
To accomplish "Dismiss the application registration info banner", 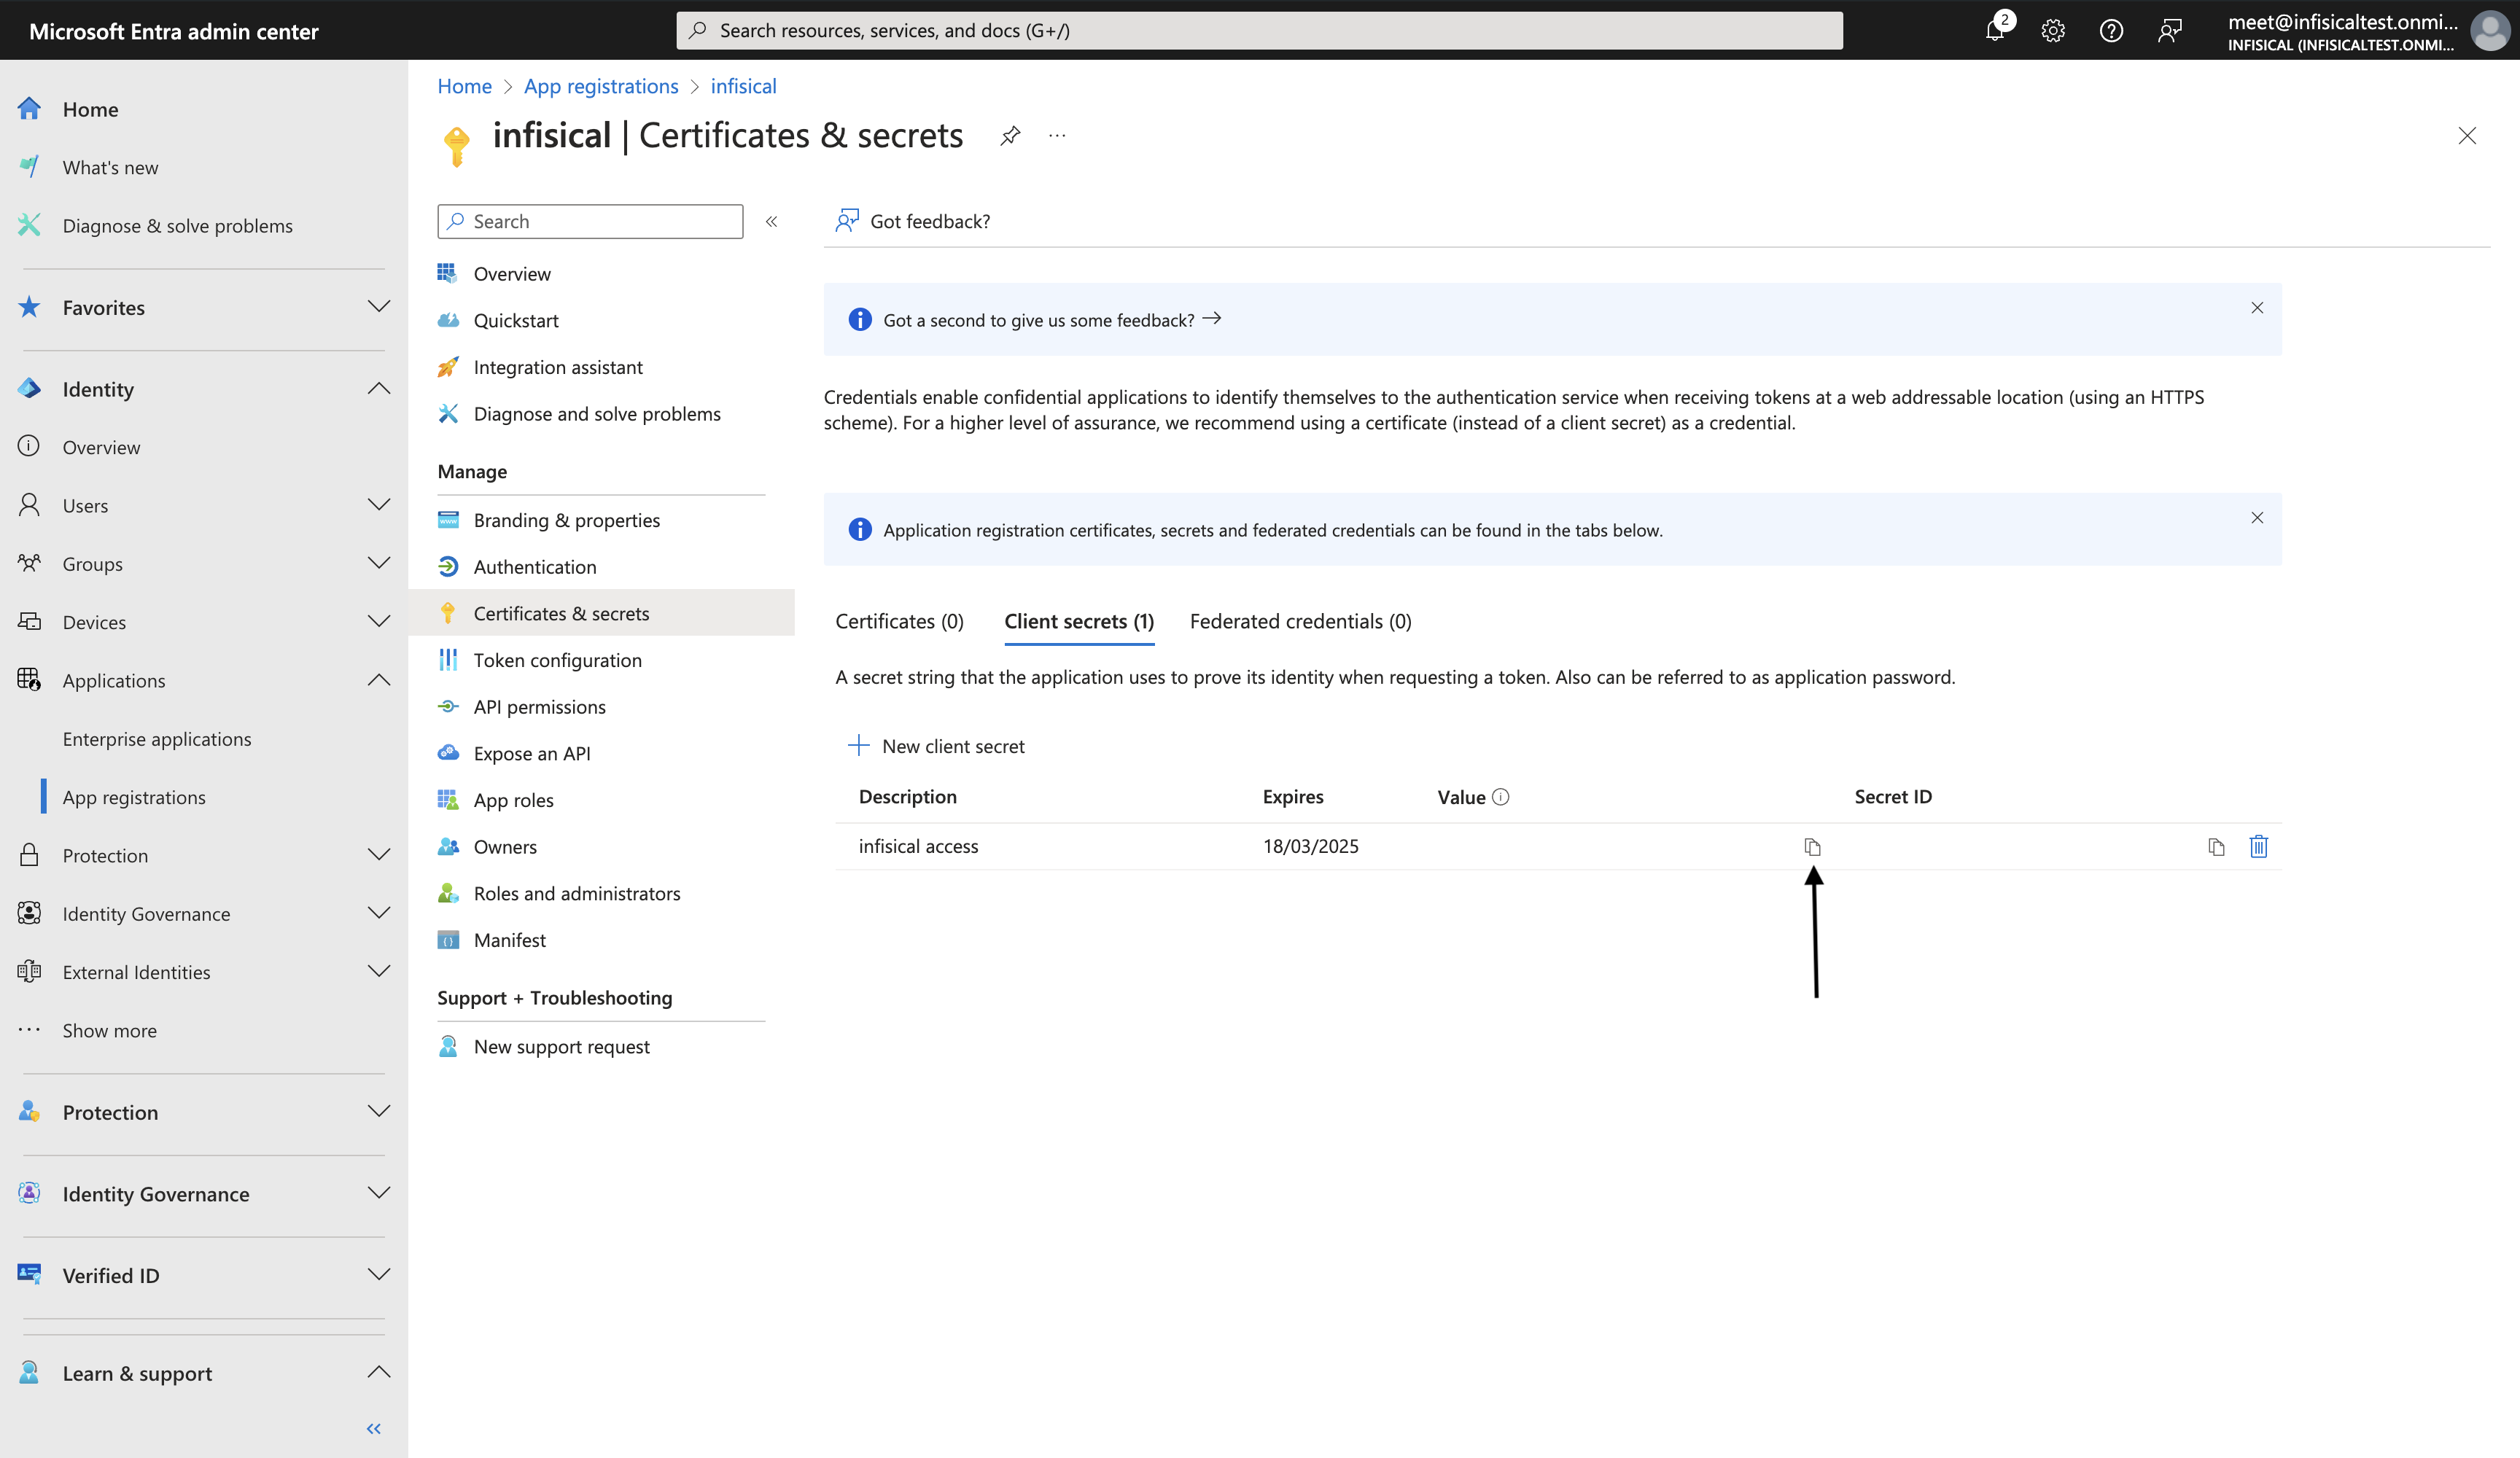I will (x=2257, y=518).
